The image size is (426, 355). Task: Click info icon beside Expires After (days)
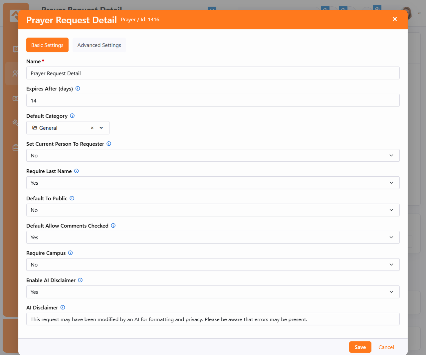(x=78, y=89)
